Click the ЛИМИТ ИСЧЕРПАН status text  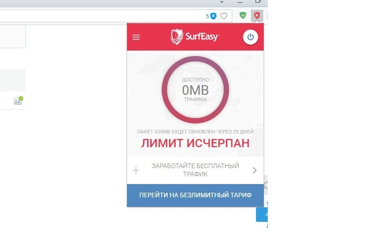[x=195, y=143]
